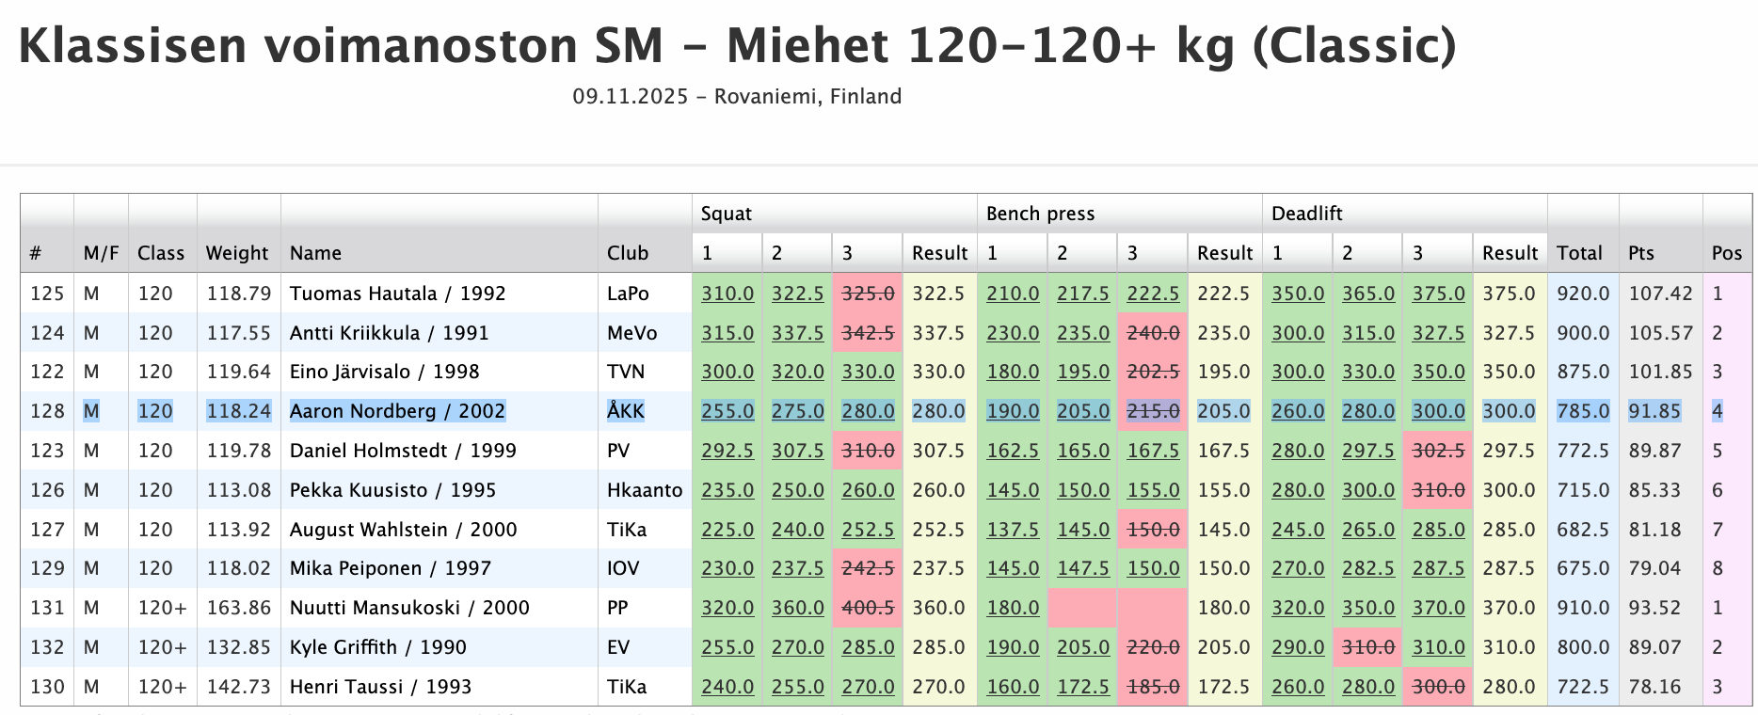Click the Deadlift group header
1758x715 pixels.
[1306, 214]
